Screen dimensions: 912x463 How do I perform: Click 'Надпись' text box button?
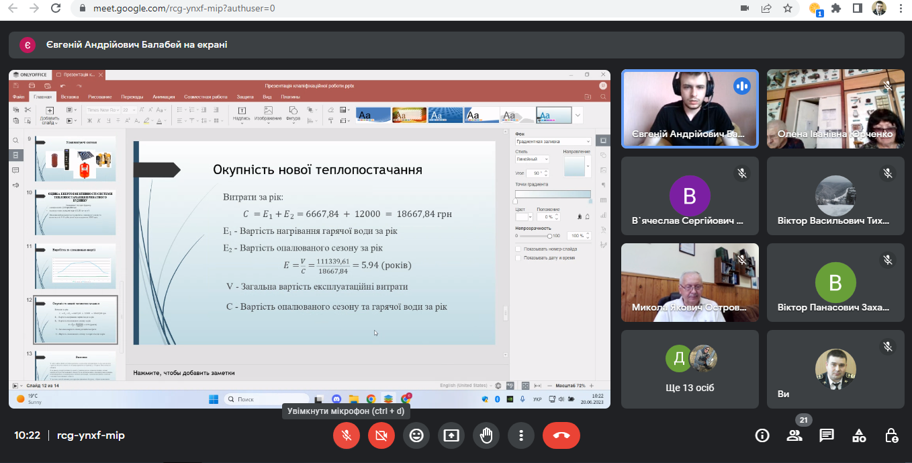click(x=242, y=116)
